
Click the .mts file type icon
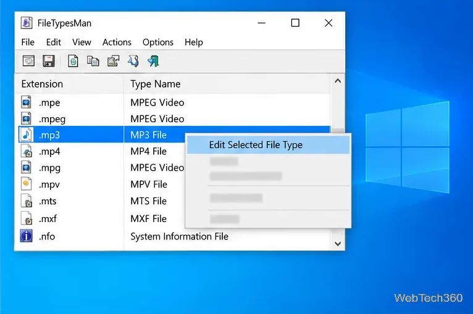click(x=27, y=200)
